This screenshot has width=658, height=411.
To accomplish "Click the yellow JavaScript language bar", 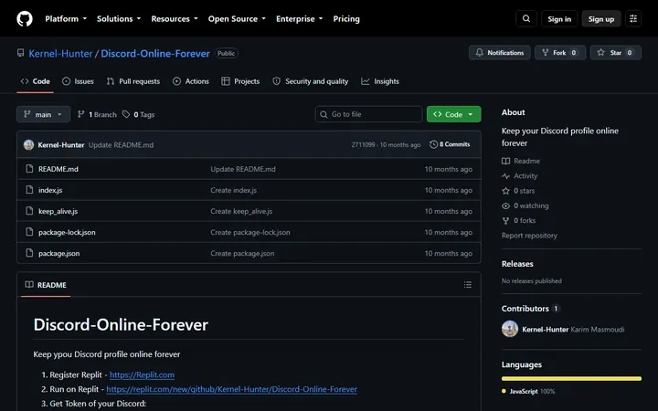I will pos(571,379).
